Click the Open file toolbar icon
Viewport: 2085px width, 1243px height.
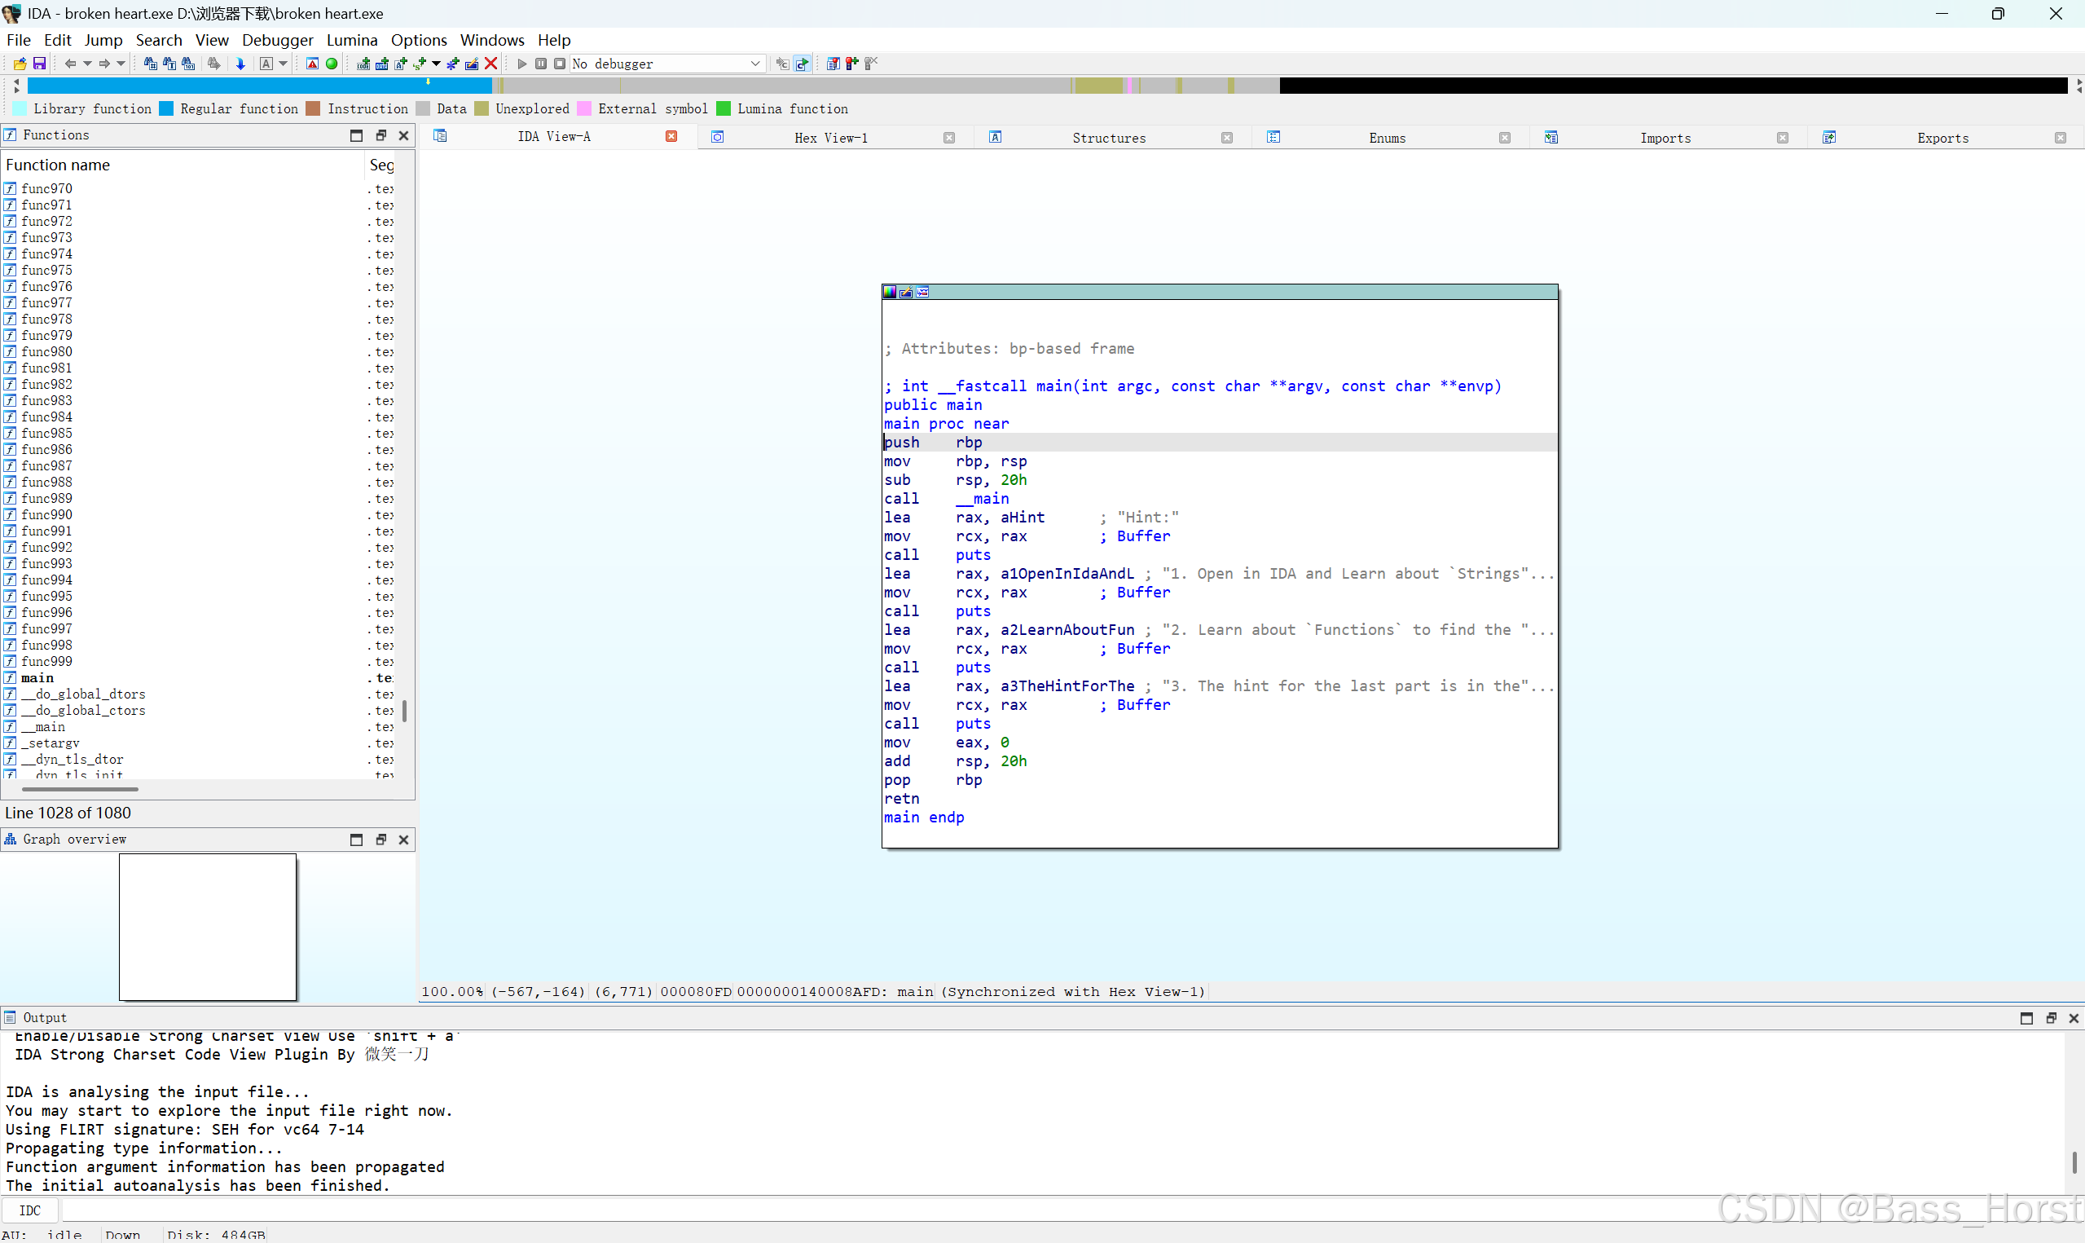(20, 64)
